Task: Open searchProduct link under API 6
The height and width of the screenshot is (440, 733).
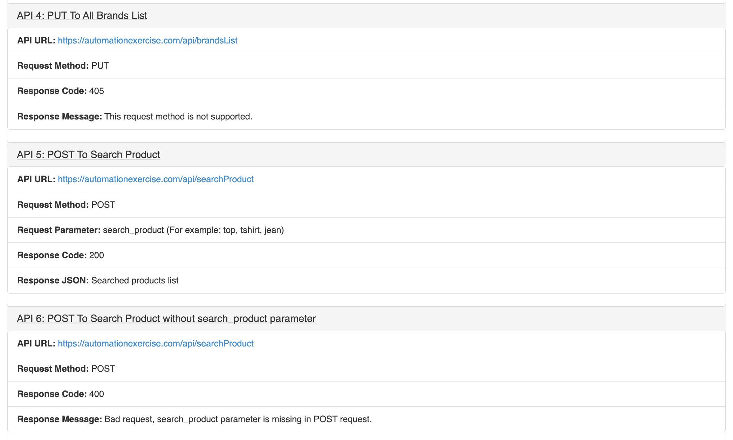Action: point(156,344)
